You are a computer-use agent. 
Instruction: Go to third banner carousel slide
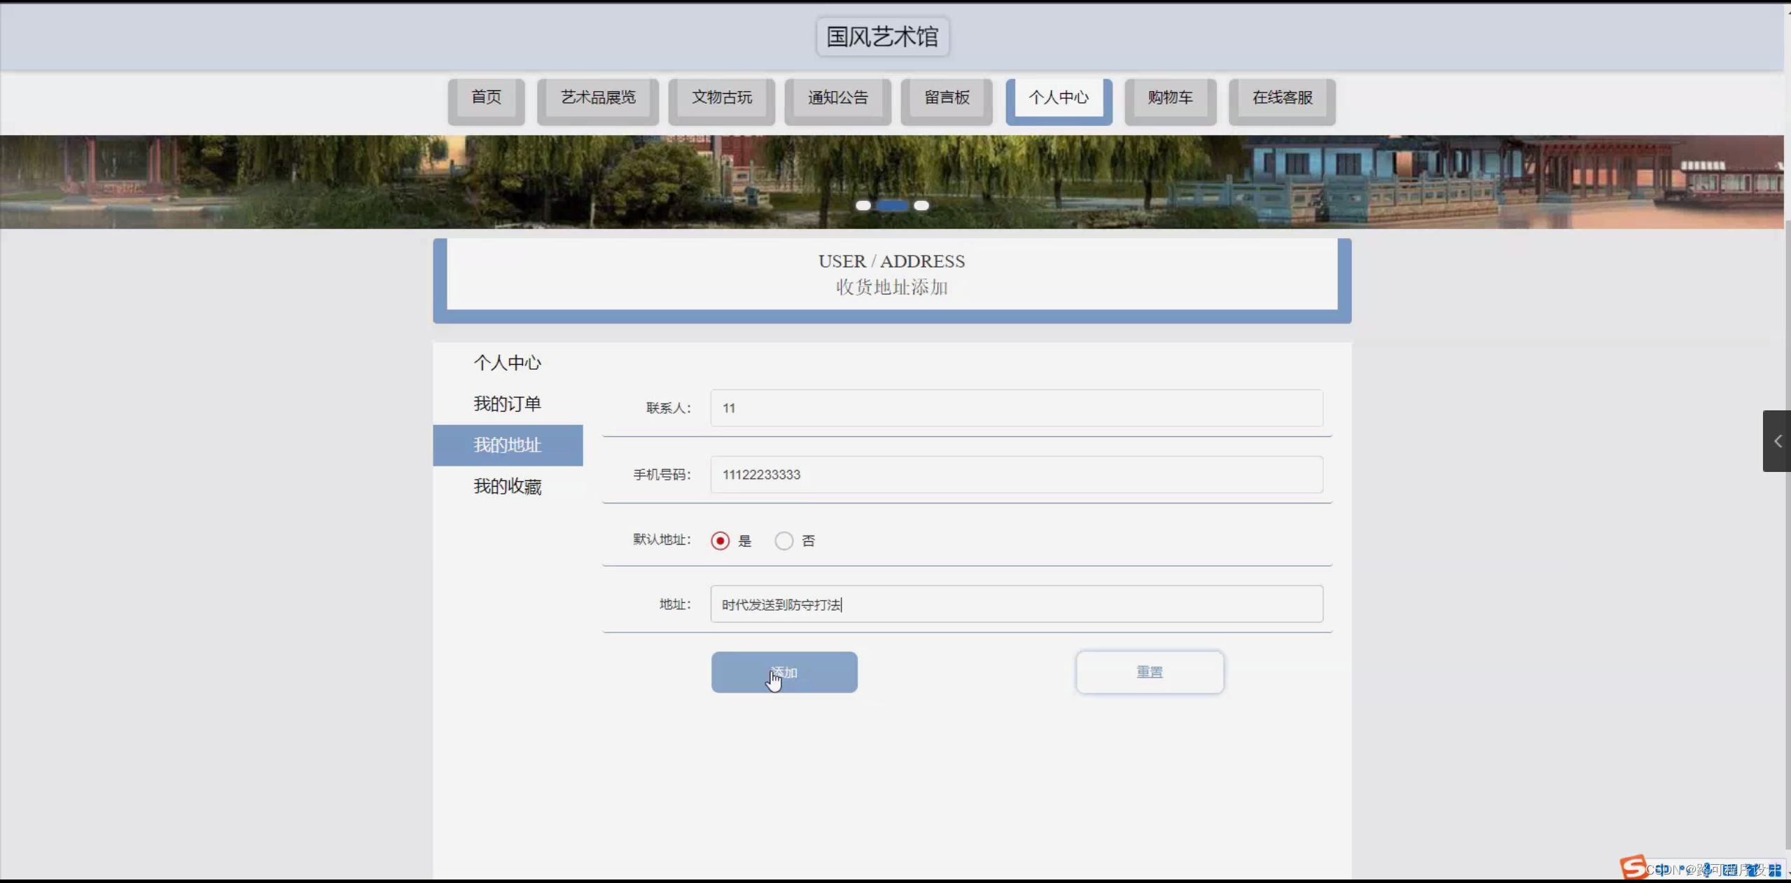pyautogui.click(x=921, y=205)
